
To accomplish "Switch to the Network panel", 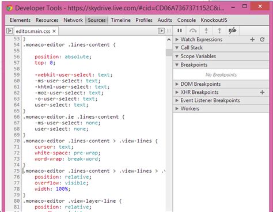I will [73, 20].
